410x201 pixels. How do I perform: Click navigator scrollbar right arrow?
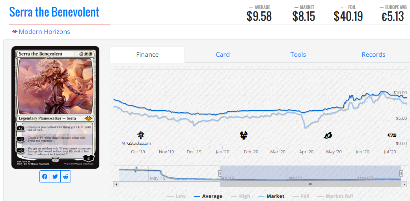point(404,184)
